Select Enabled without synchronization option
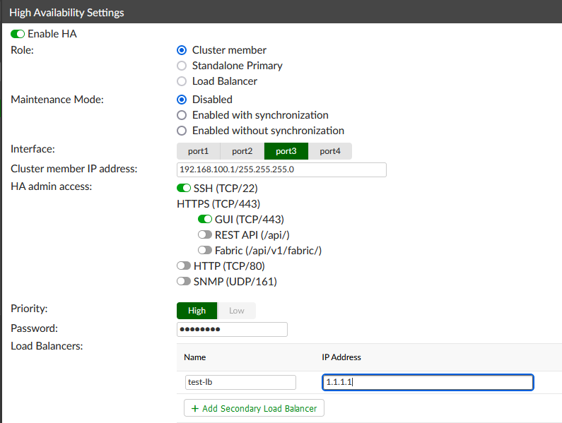This screenshot has height=423, width=562. [182, 131]
